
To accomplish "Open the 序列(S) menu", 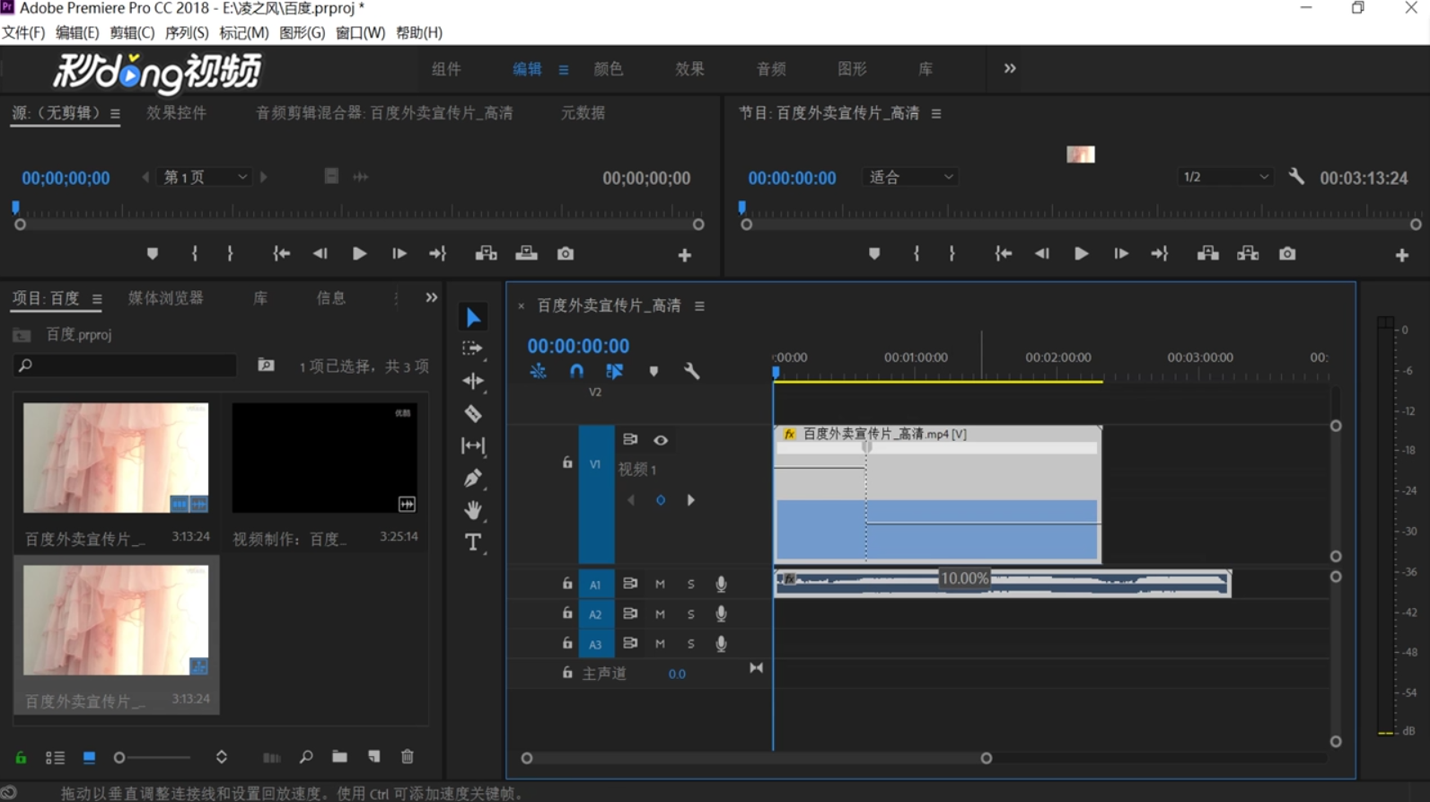I will (187, 32).
